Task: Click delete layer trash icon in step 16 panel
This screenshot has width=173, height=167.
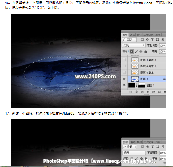Action: pyautogui.click(x=165, y=92)
